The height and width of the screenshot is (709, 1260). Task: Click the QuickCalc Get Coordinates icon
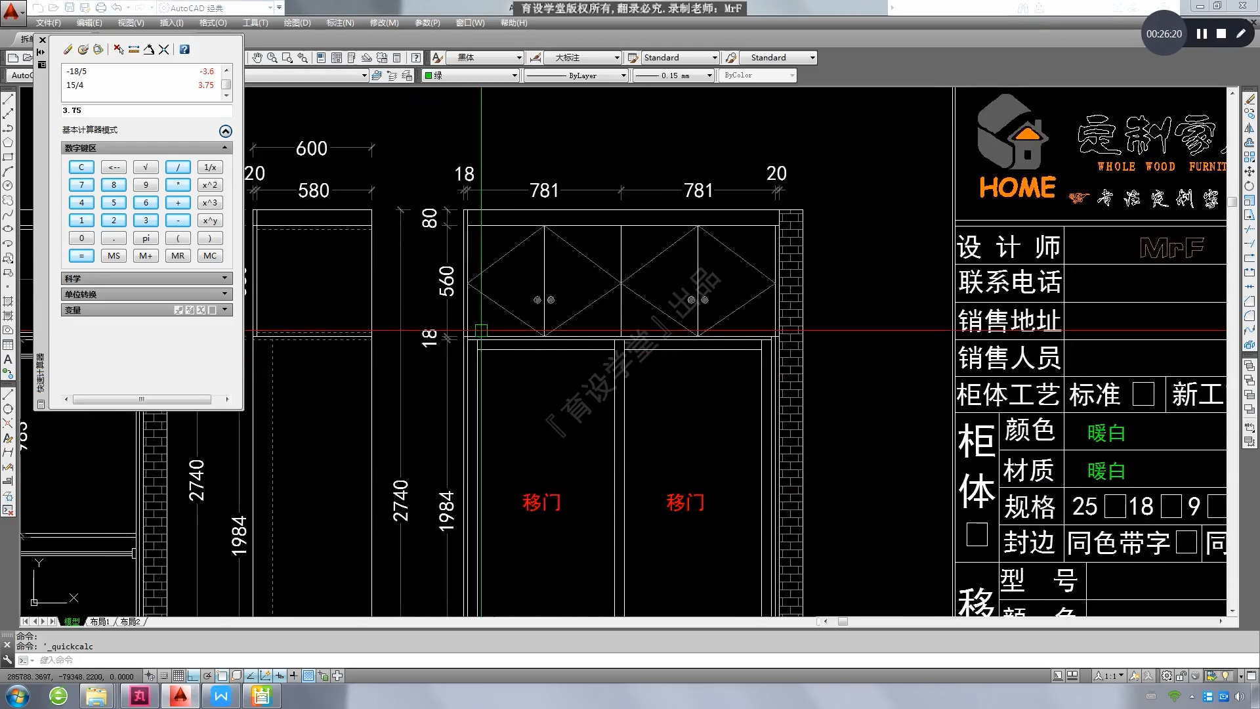tap(118, 49)
